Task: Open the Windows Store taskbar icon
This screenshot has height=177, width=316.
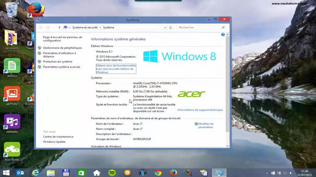Action: click(x=81, y=173)
